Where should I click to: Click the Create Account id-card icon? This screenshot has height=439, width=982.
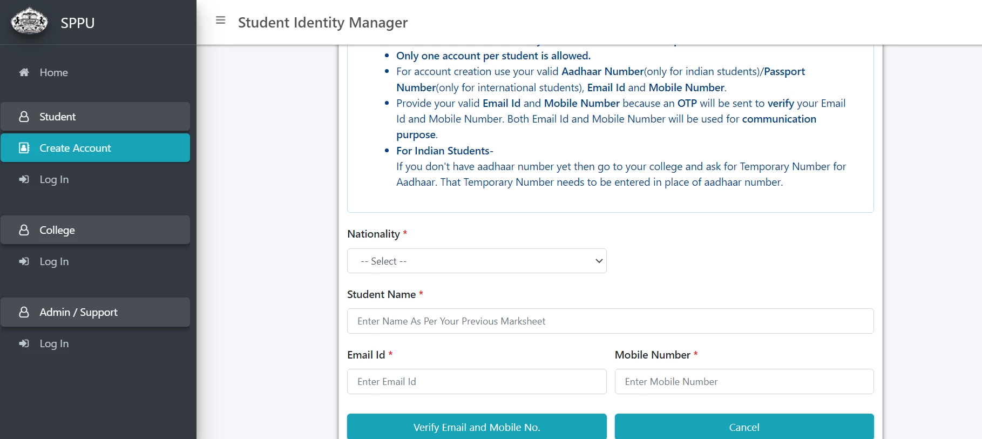click(23, 147)
